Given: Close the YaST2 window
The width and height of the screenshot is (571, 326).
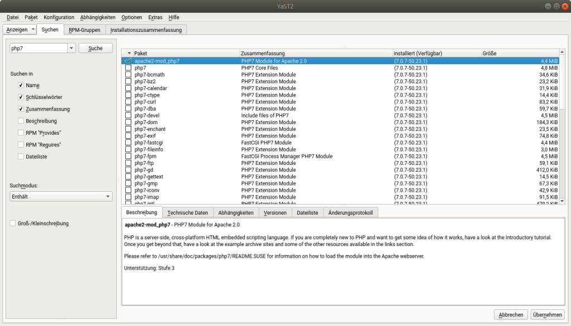Looking at the screenshot, I should pyautogui.click(x=565, y=6).
